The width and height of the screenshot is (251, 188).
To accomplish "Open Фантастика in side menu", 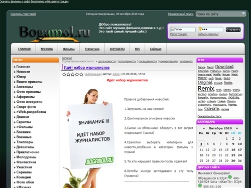I will [x=26, y=162].
